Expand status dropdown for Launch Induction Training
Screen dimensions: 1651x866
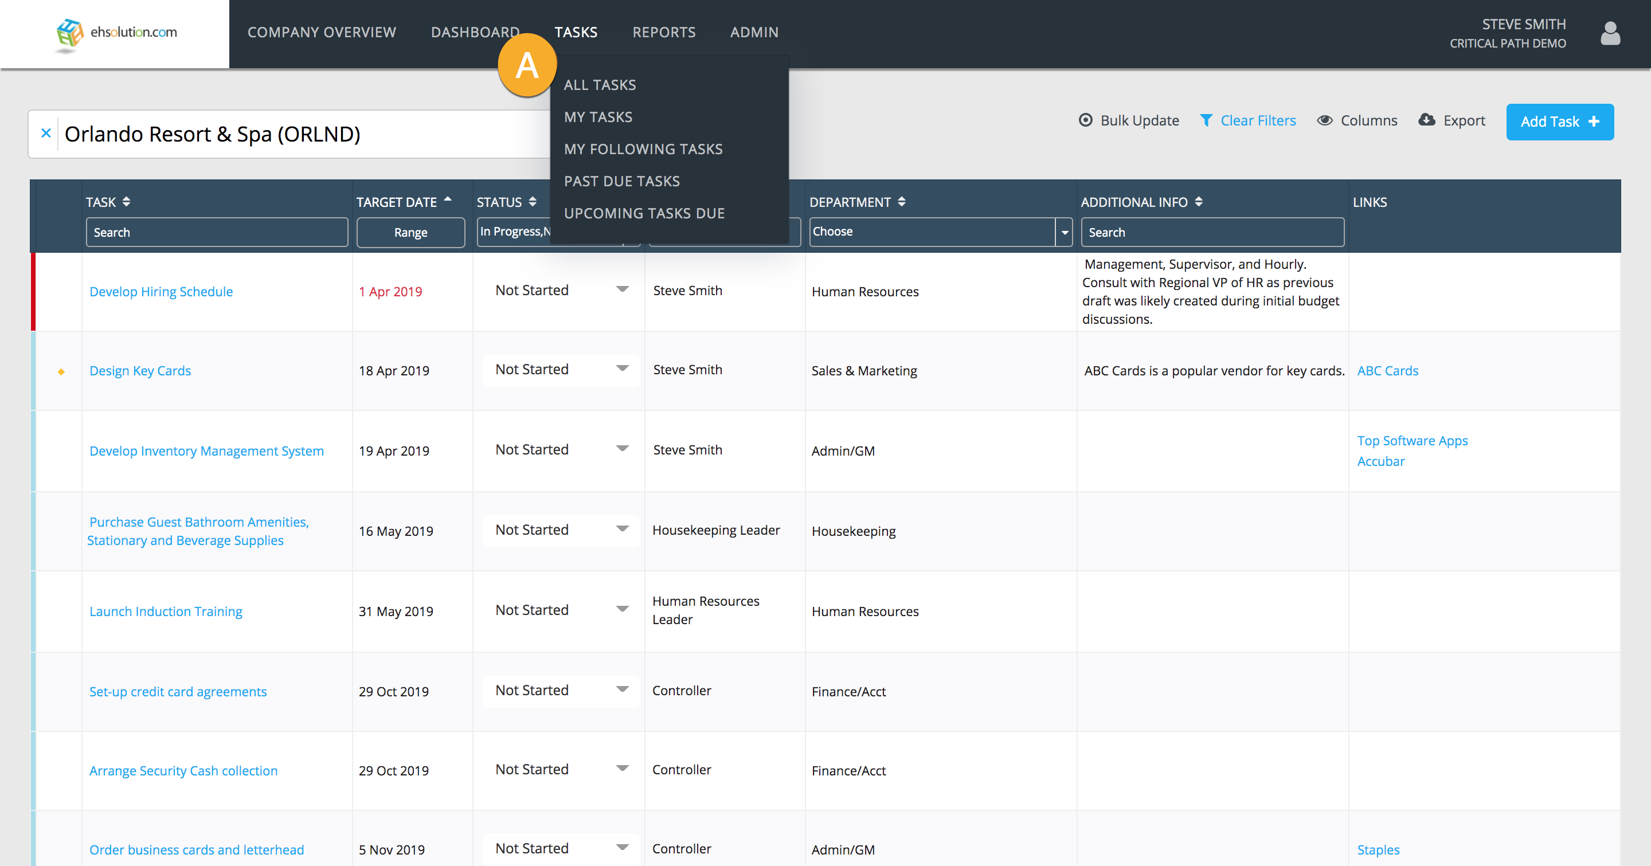tap(621, 609)
